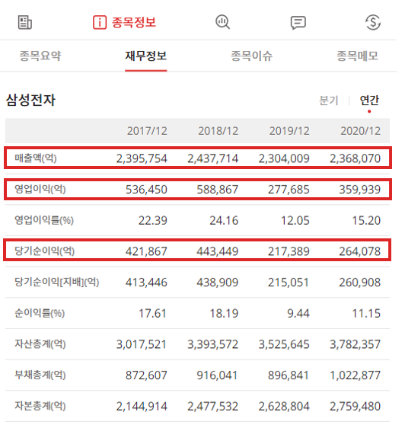Viewport: 405px width, 428px height.
Task: Switch to the 종목요약 tab
Action: [40, 56]
